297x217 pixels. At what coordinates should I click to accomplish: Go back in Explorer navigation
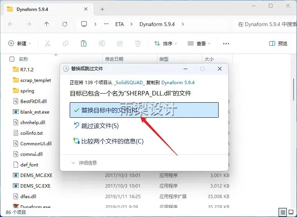(x=11, y=24)
